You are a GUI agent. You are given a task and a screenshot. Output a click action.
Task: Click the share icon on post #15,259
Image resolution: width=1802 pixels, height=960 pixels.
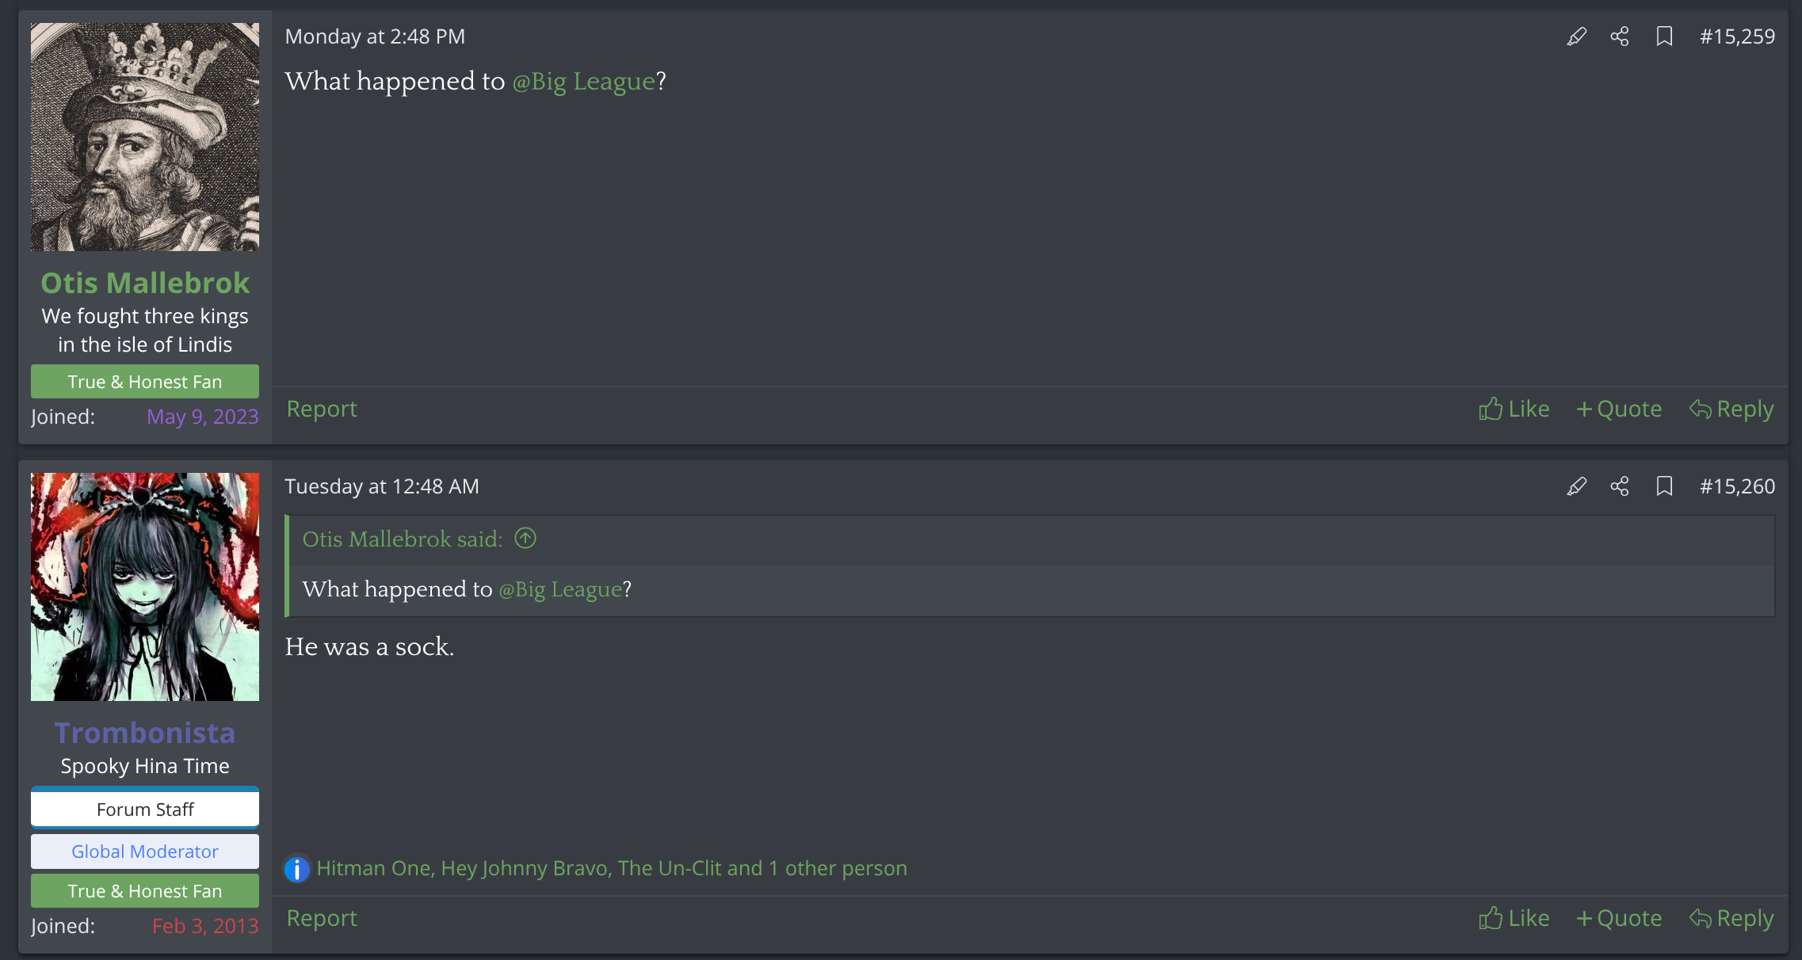(x=1620, y=36)
